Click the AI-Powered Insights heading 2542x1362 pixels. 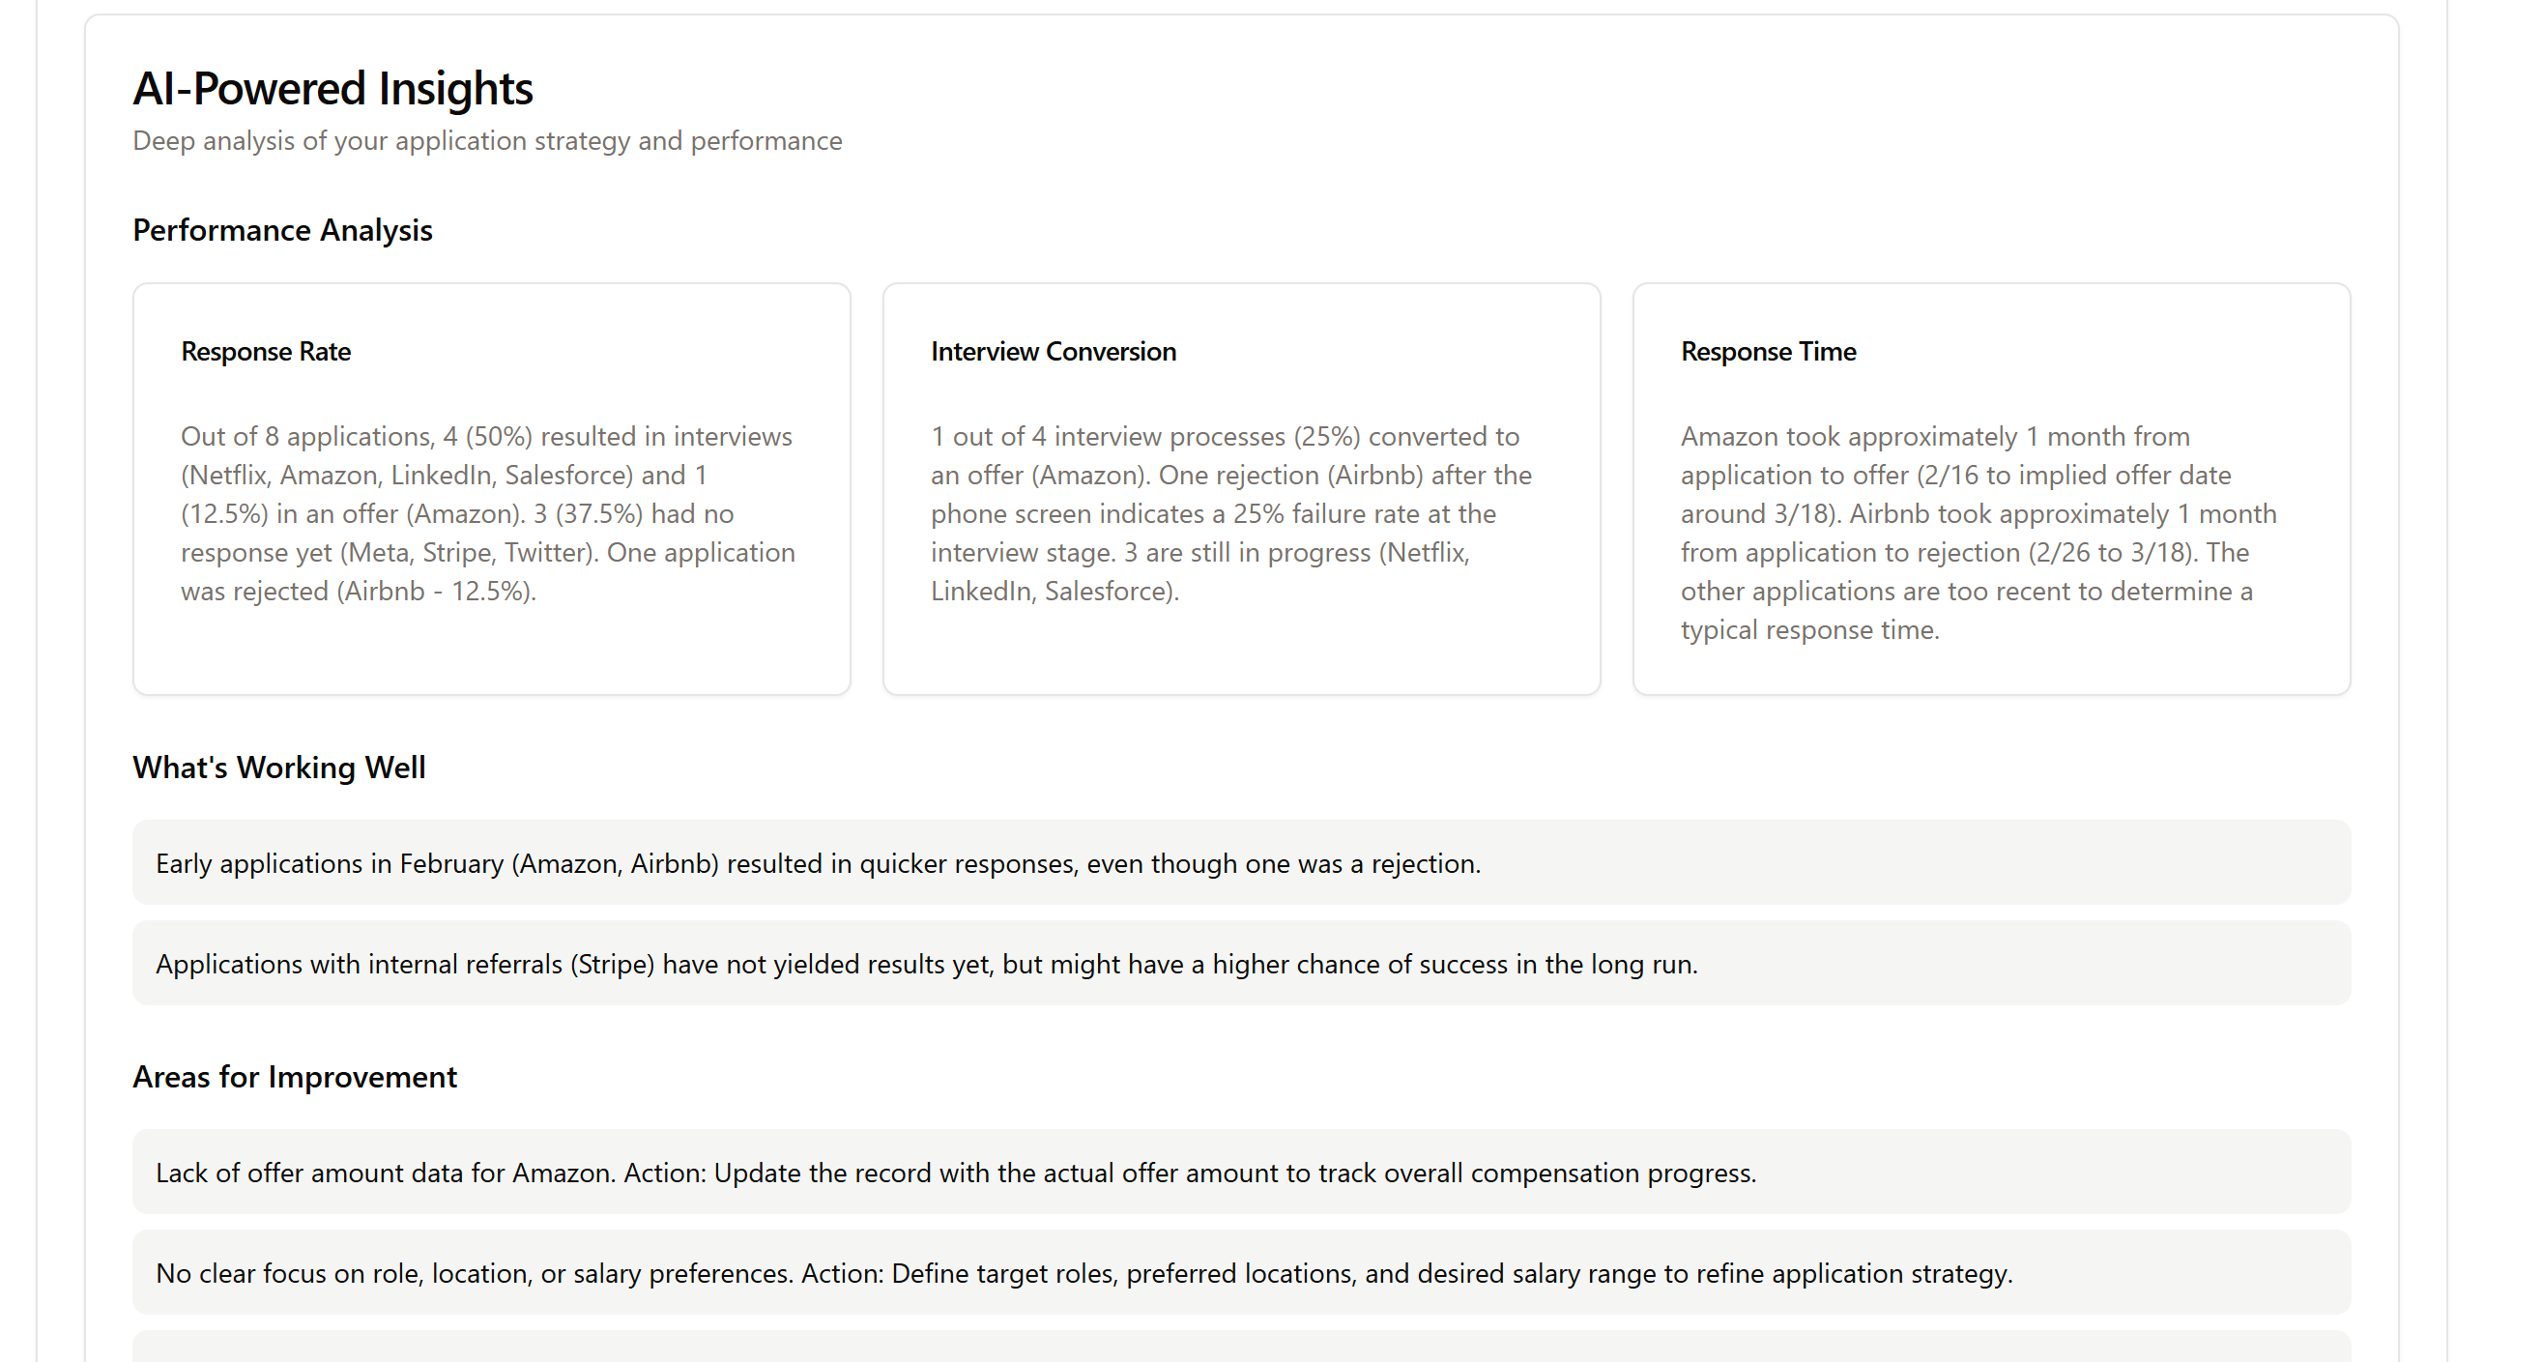332,89
